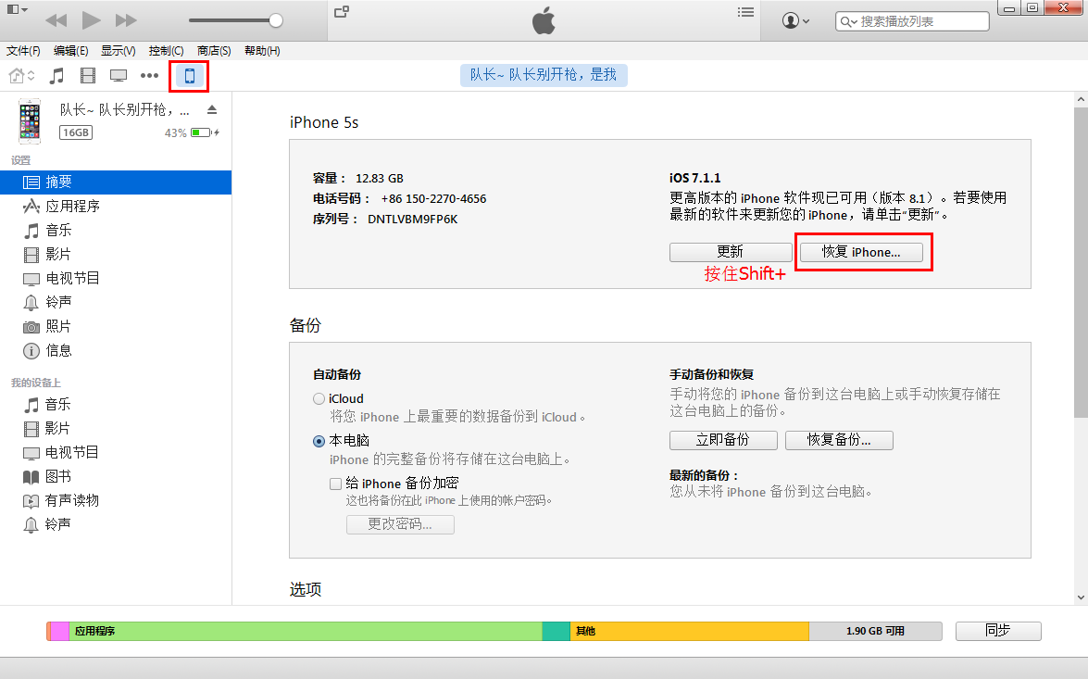Click the green 应用程序 storage segment
This screenshot has height=679, width=1088.
pos(306,631)
